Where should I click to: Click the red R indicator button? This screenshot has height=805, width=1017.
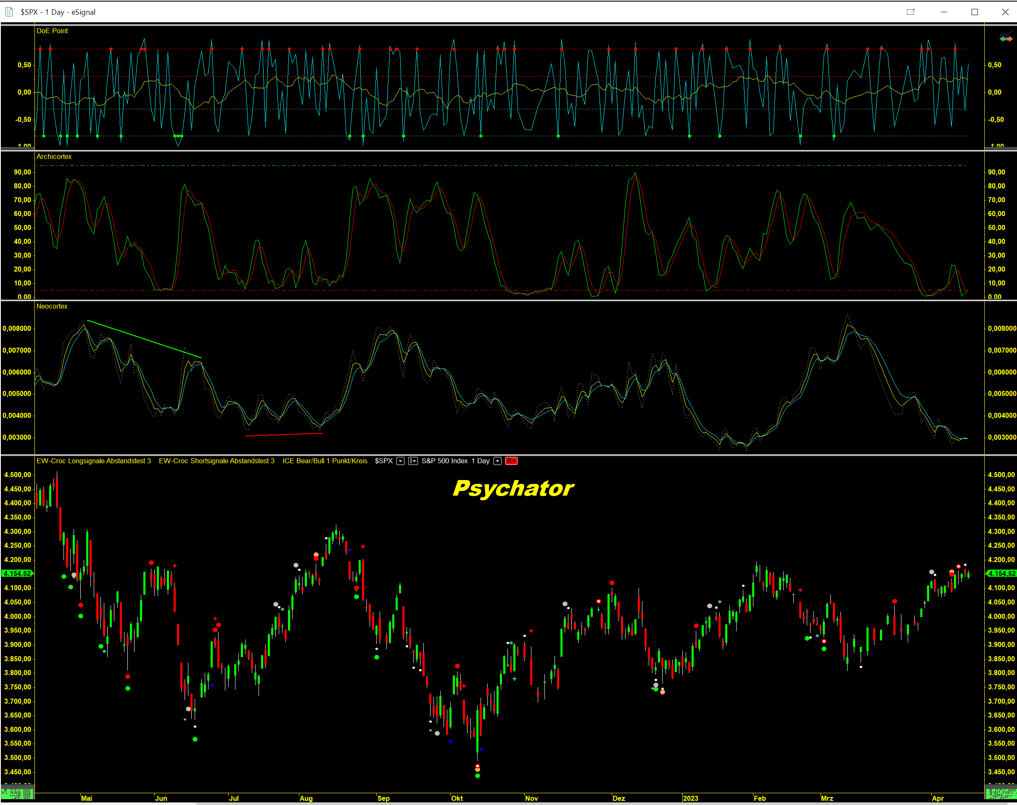[511, 461]
